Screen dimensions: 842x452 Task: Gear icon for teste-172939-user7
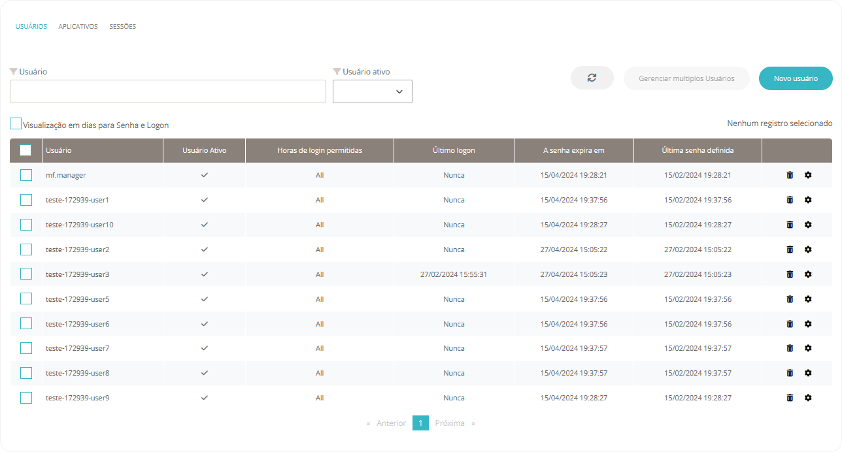tap(808, 348)
